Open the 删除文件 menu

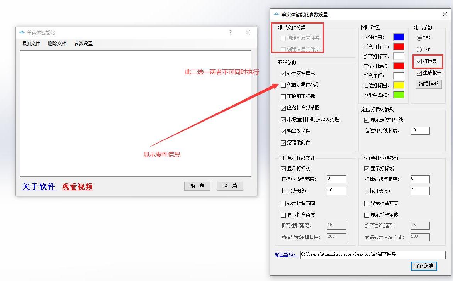pos(57,44)
